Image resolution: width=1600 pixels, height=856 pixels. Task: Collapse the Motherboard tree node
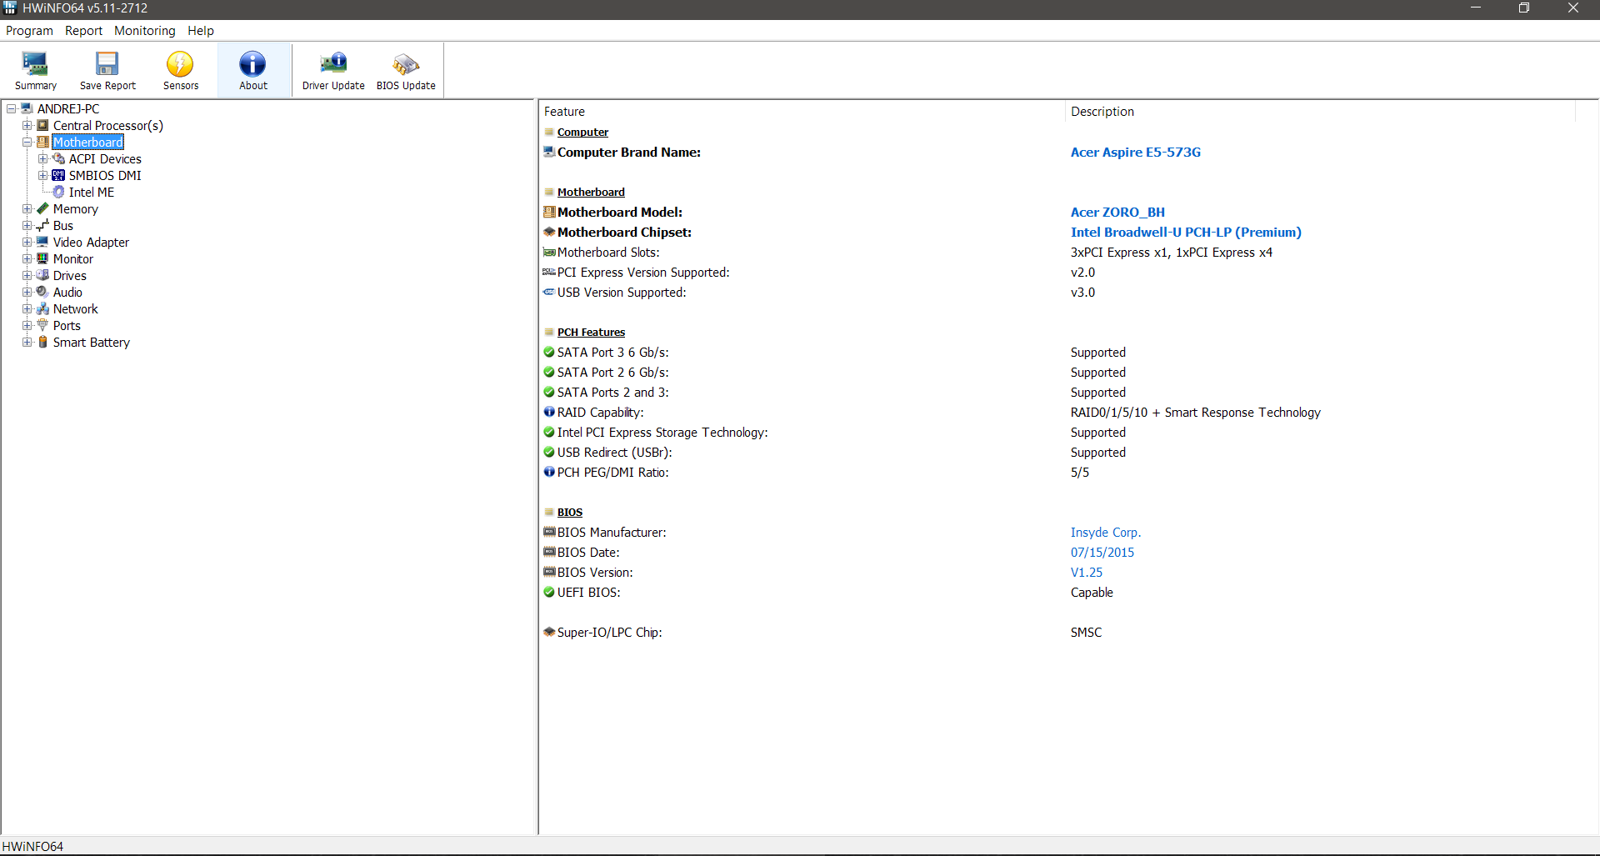27,142
